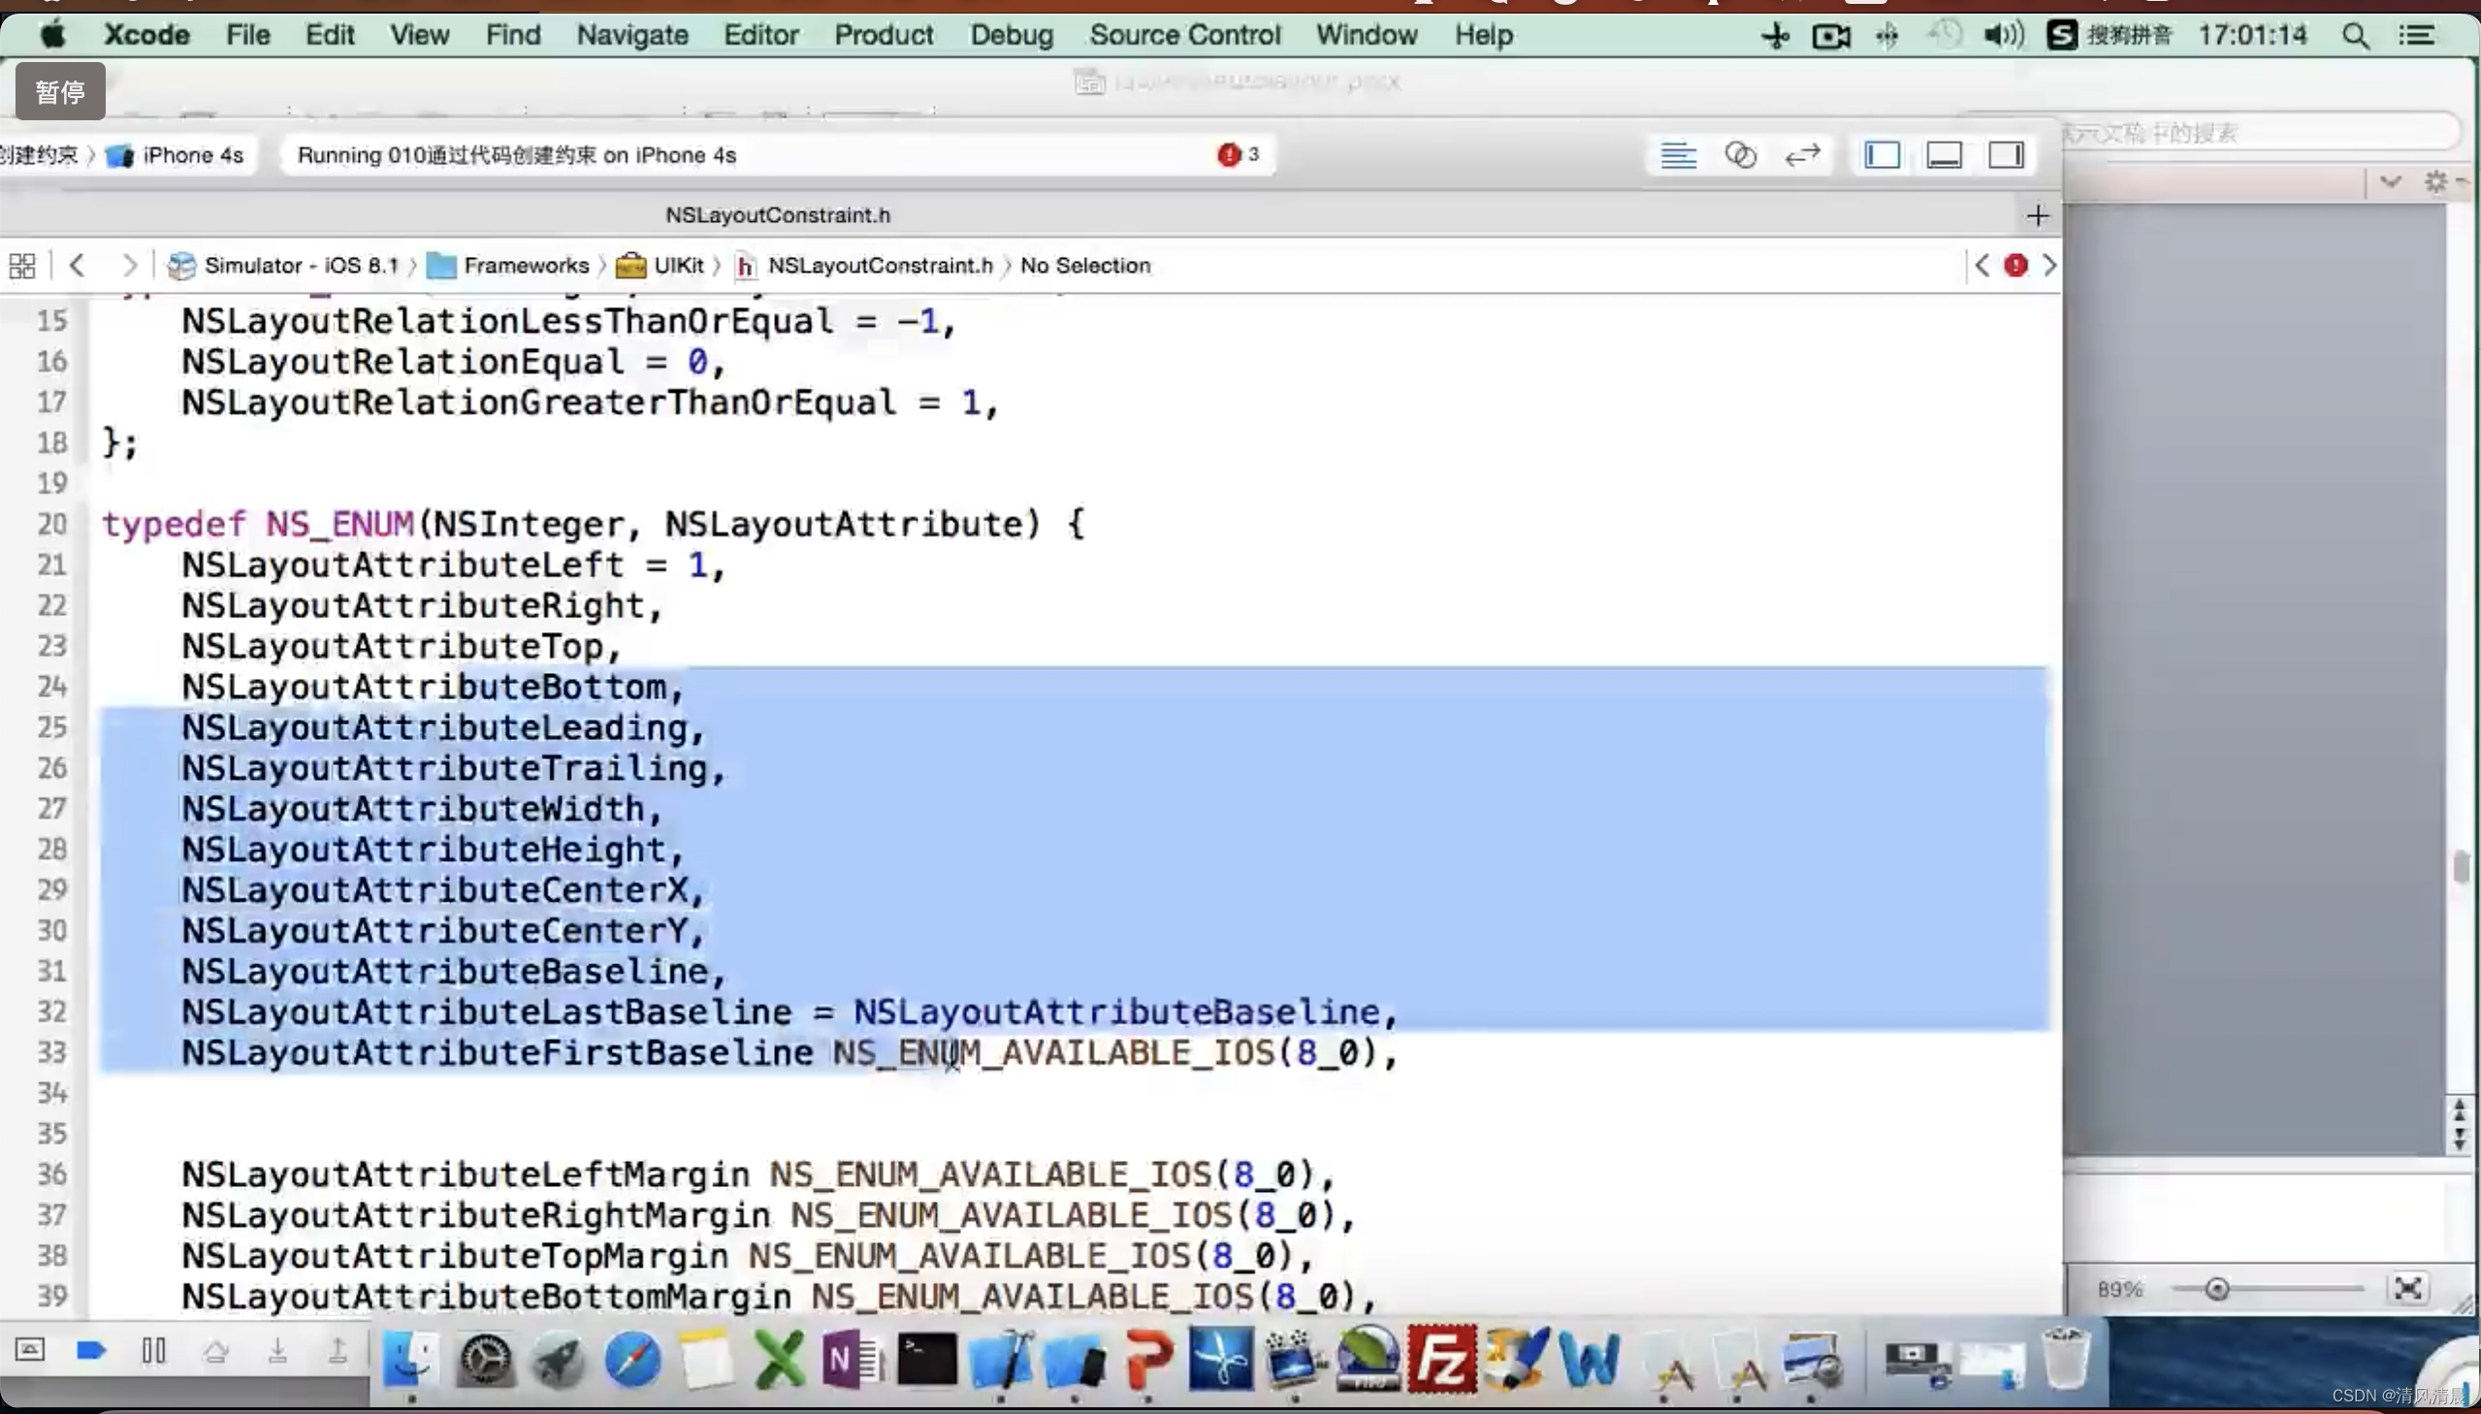Pause program execution in debug bar
The width and height of the screenshot is (2481, 1414).
click(x=153, y=1350)
